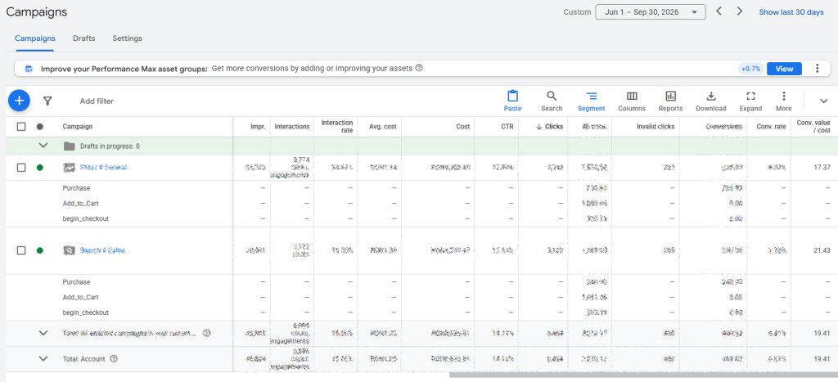Click Add_to_Cart under the first campaign
The height and width of the screenshot is (382, 838).
pos(81,204)
